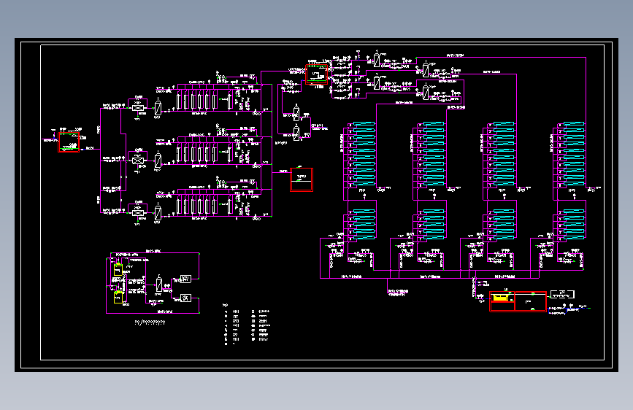Select crossed-box pump symbol in bottom treatment row
633x410 pixels.
[138, 213]
